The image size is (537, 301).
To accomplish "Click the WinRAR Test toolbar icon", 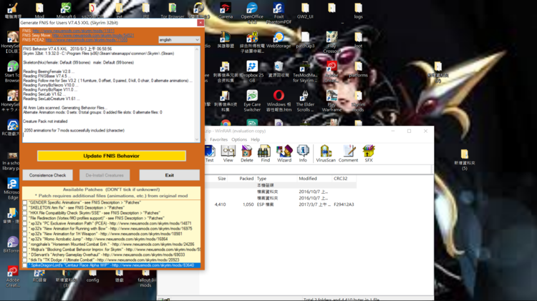I will (210, 153).
